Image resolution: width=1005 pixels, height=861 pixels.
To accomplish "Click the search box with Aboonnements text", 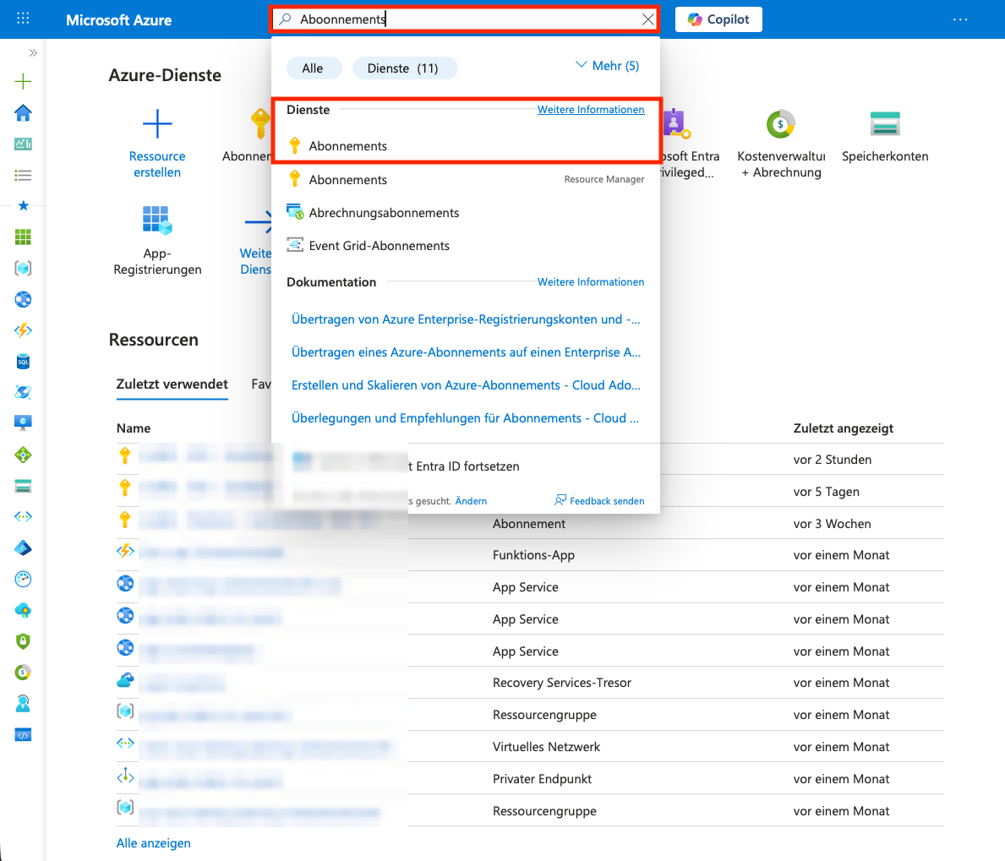I will click(465, 19).
